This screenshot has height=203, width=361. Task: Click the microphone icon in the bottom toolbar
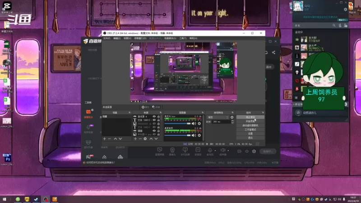210,150
